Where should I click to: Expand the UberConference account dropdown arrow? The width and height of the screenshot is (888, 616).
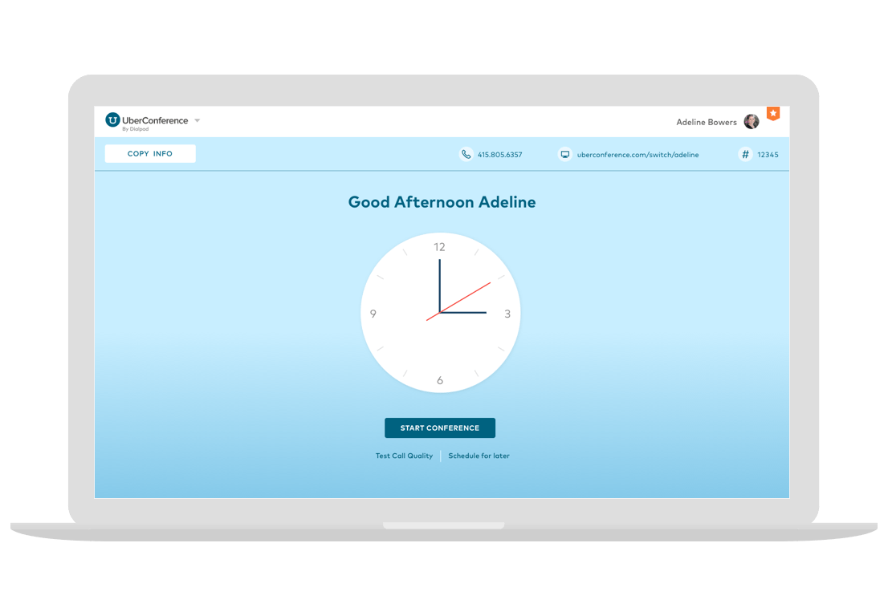click(x=198, y=120)
